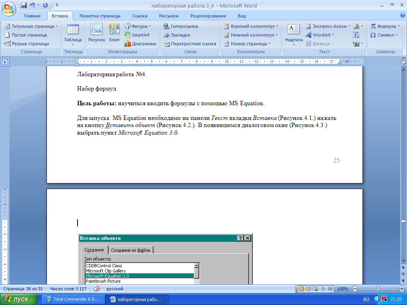Click the signature line icon in Текст group
The height and width of the screenshot is (305, 407).
point(357,26)
